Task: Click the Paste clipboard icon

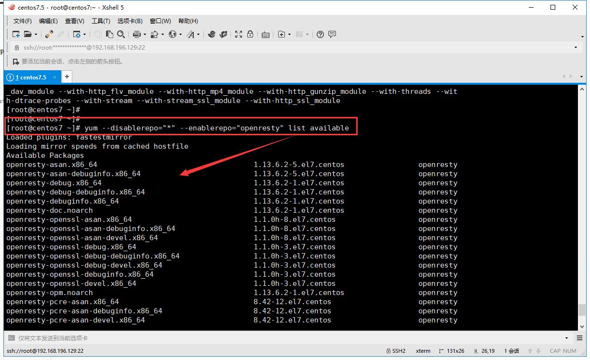Action: (109, 34)
